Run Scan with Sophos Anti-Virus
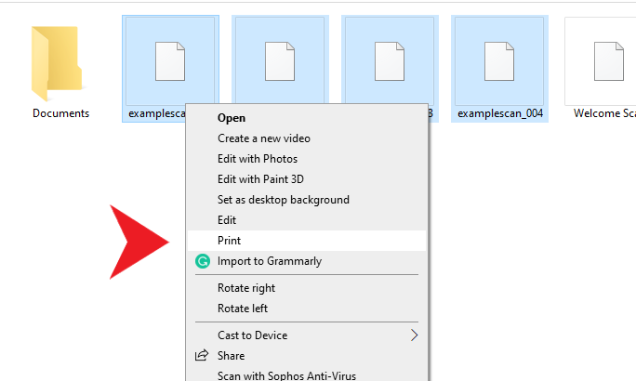Screen dimensions: 636x381 pyautogui.click(x=286, y=375)
